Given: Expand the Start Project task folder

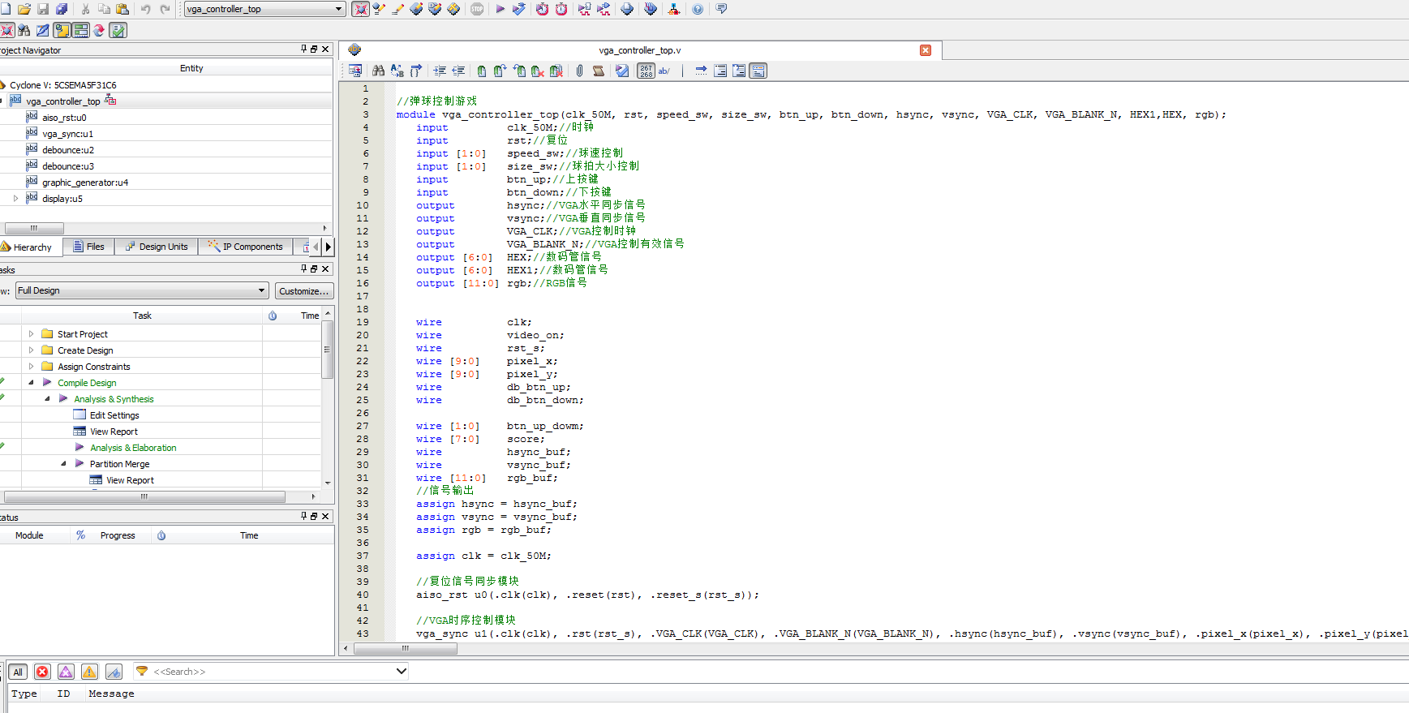Looking at the screenshot, I should pos(31,333).
